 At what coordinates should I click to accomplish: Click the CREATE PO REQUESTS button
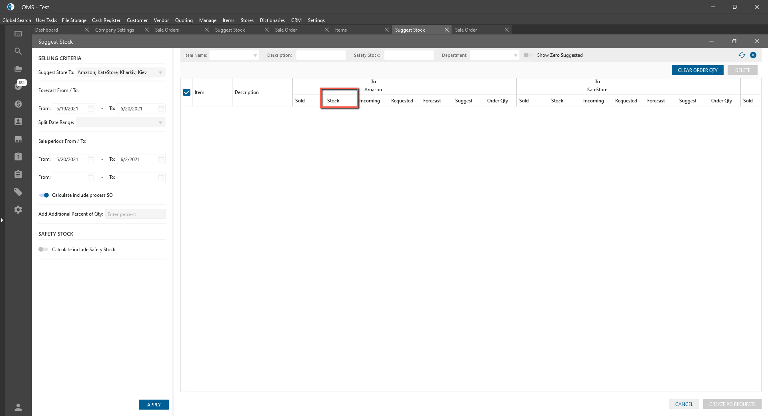pyautogui.click(x=732, y=404)
